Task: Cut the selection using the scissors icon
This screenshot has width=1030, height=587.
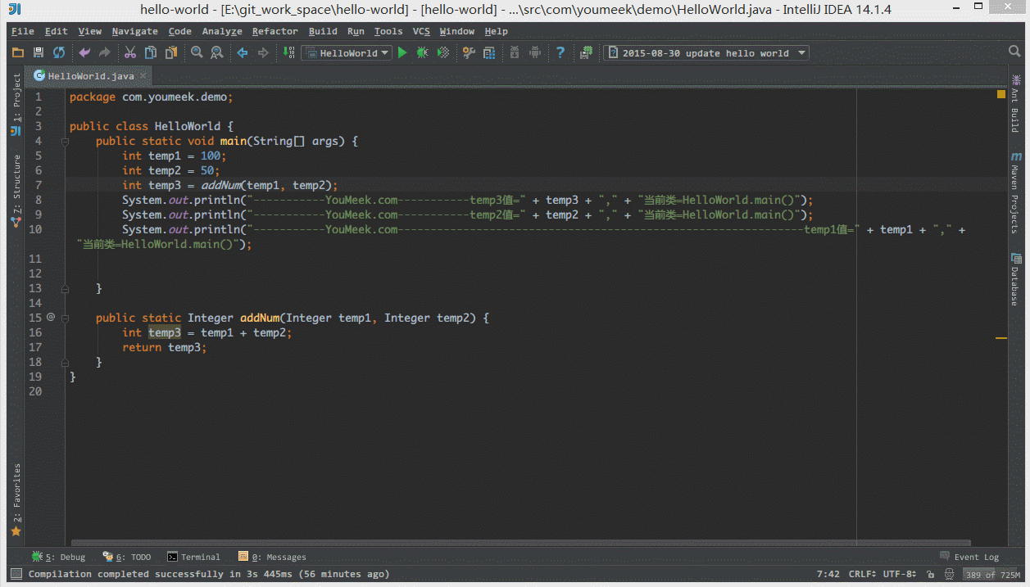Action: (x=130, y=52)
